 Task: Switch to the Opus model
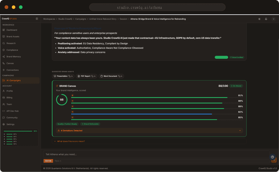point(58,161)
